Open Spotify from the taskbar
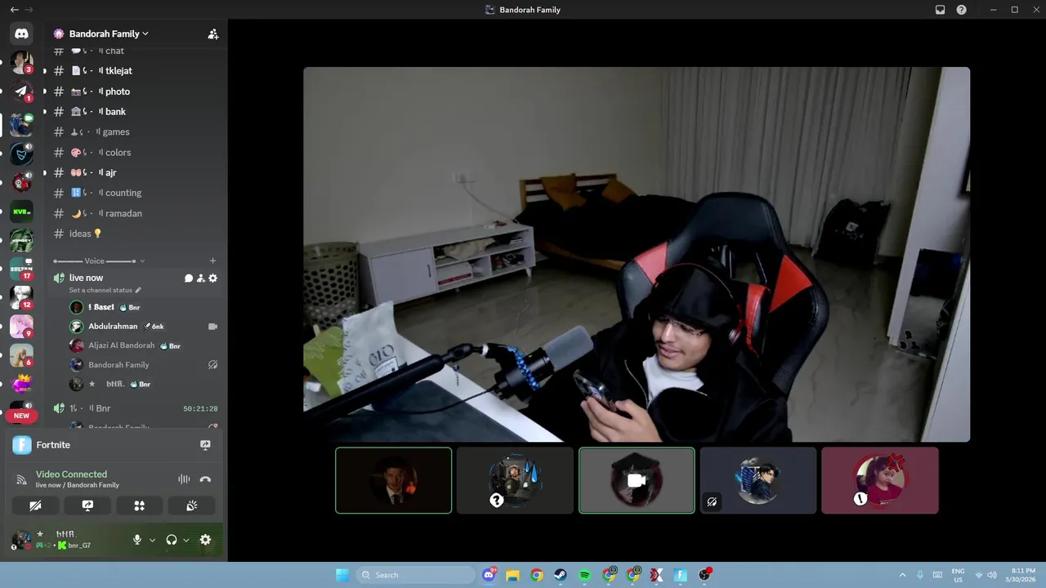 pos(585,575)
